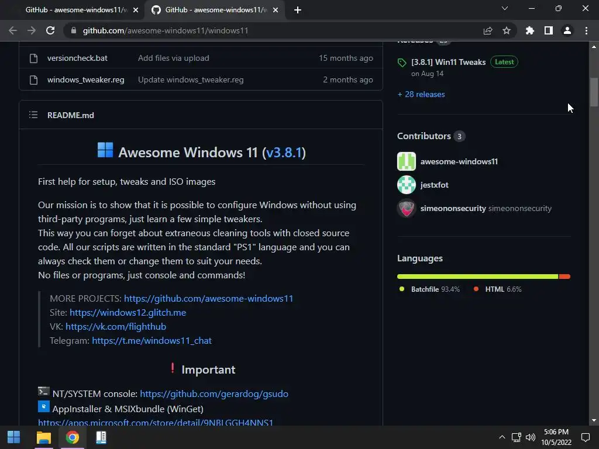Open the windows_tweaker.reg file

point(85,80)
